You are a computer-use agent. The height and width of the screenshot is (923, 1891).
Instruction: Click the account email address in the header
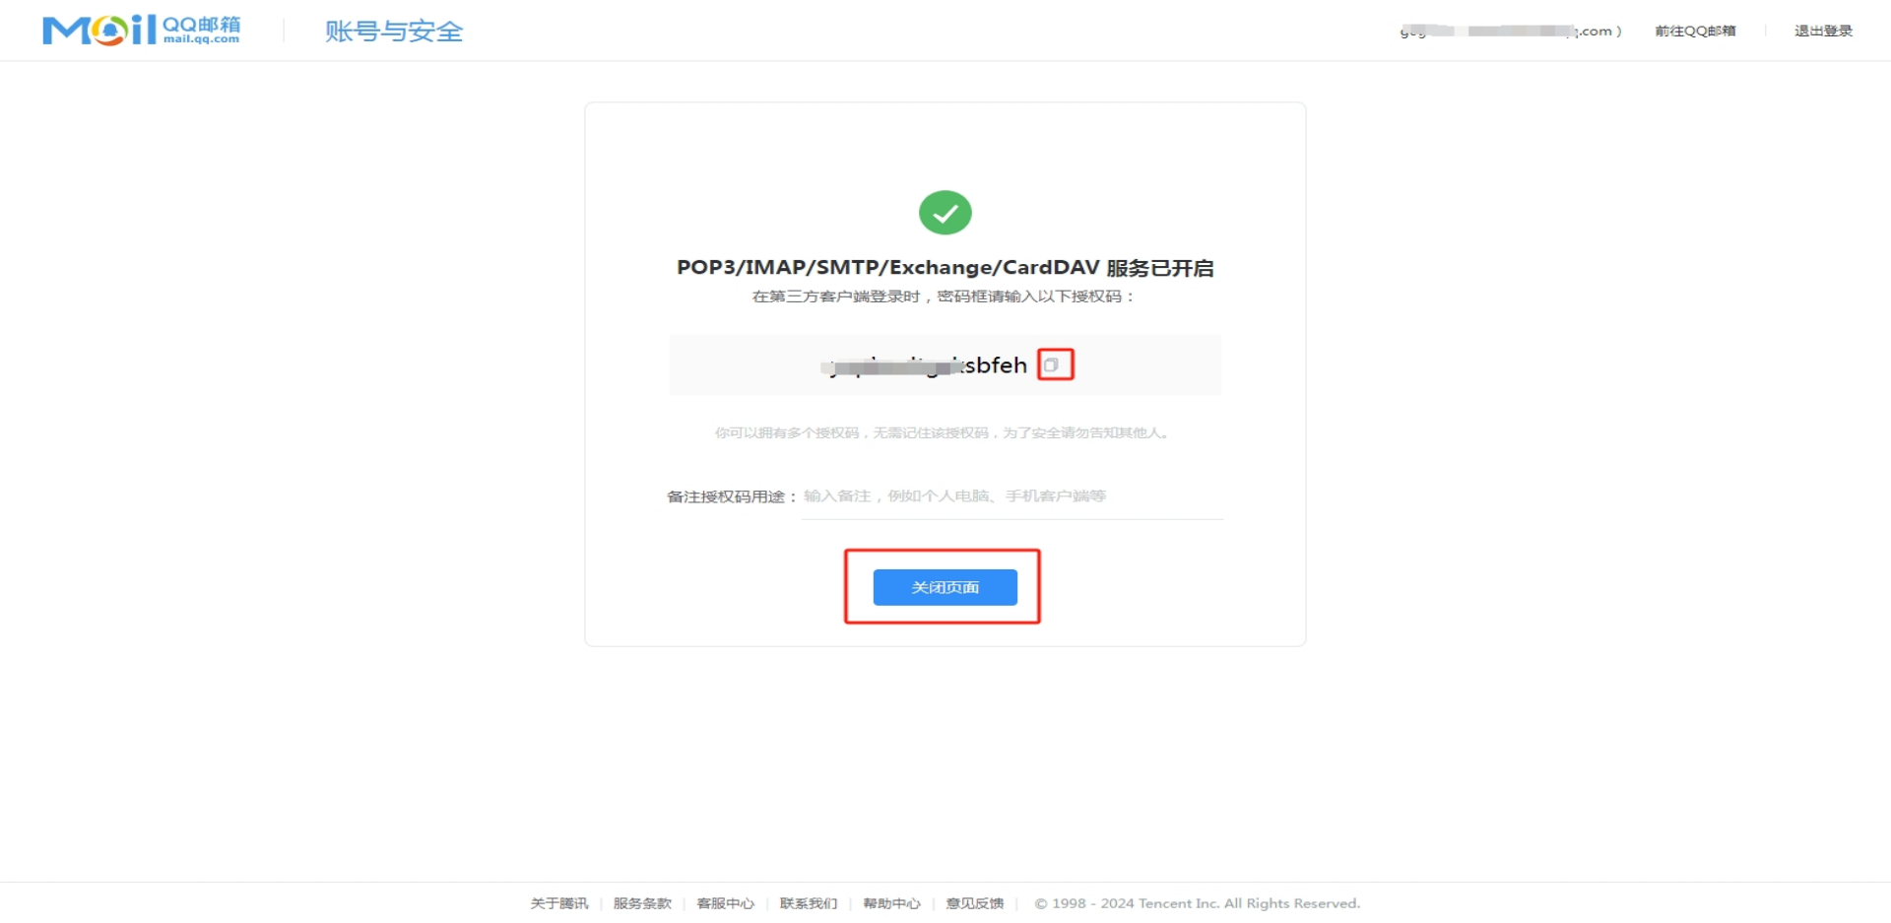coord(1511,31)
